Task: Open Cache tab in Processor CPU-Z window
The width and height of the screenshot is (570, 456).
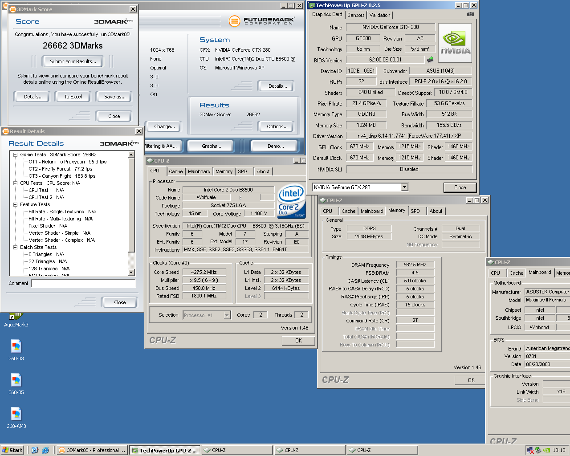Action: 175,171
